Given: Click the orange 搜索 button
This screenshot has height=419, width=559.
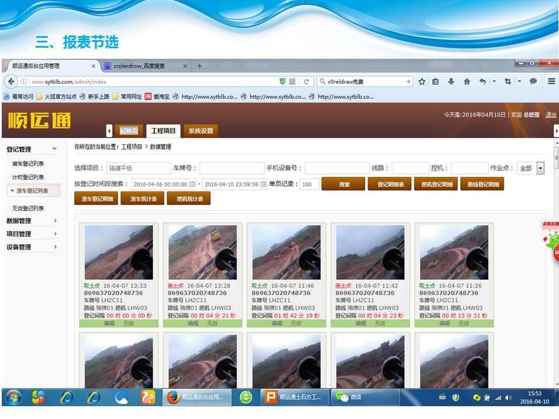Looking at the screenshot, I should pyautogui.click(x=344, y=184).
